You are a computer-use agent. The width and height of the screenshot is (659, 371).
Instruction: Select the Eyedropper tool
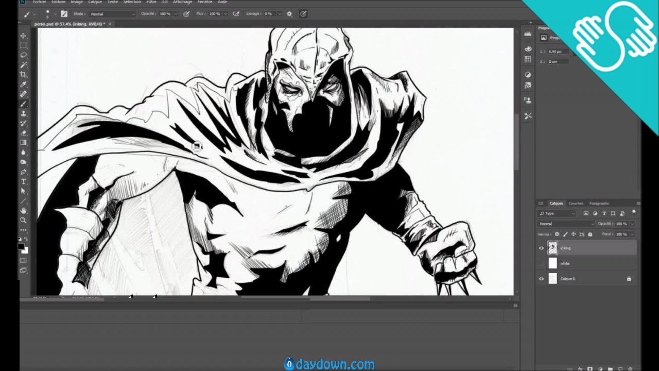pyautogui.click(x=23, y=85)
